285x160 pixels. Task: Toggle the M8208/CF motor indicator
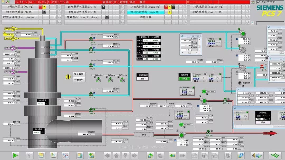(x=181, y=124)
